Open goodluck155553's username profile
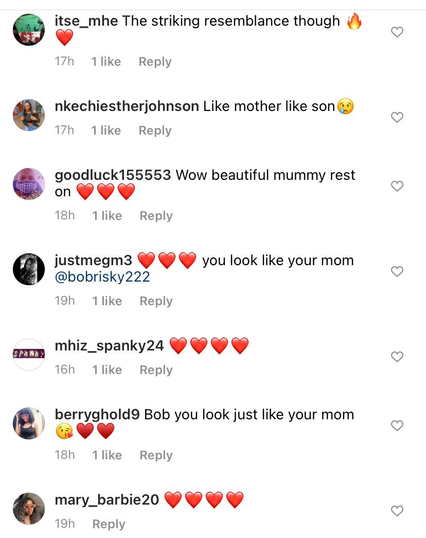426x538 pixels. click(113, 175)
